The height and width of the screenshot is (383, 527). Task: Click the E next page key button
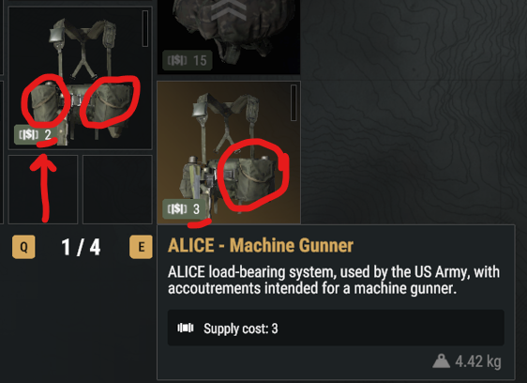tap(141, 247)
